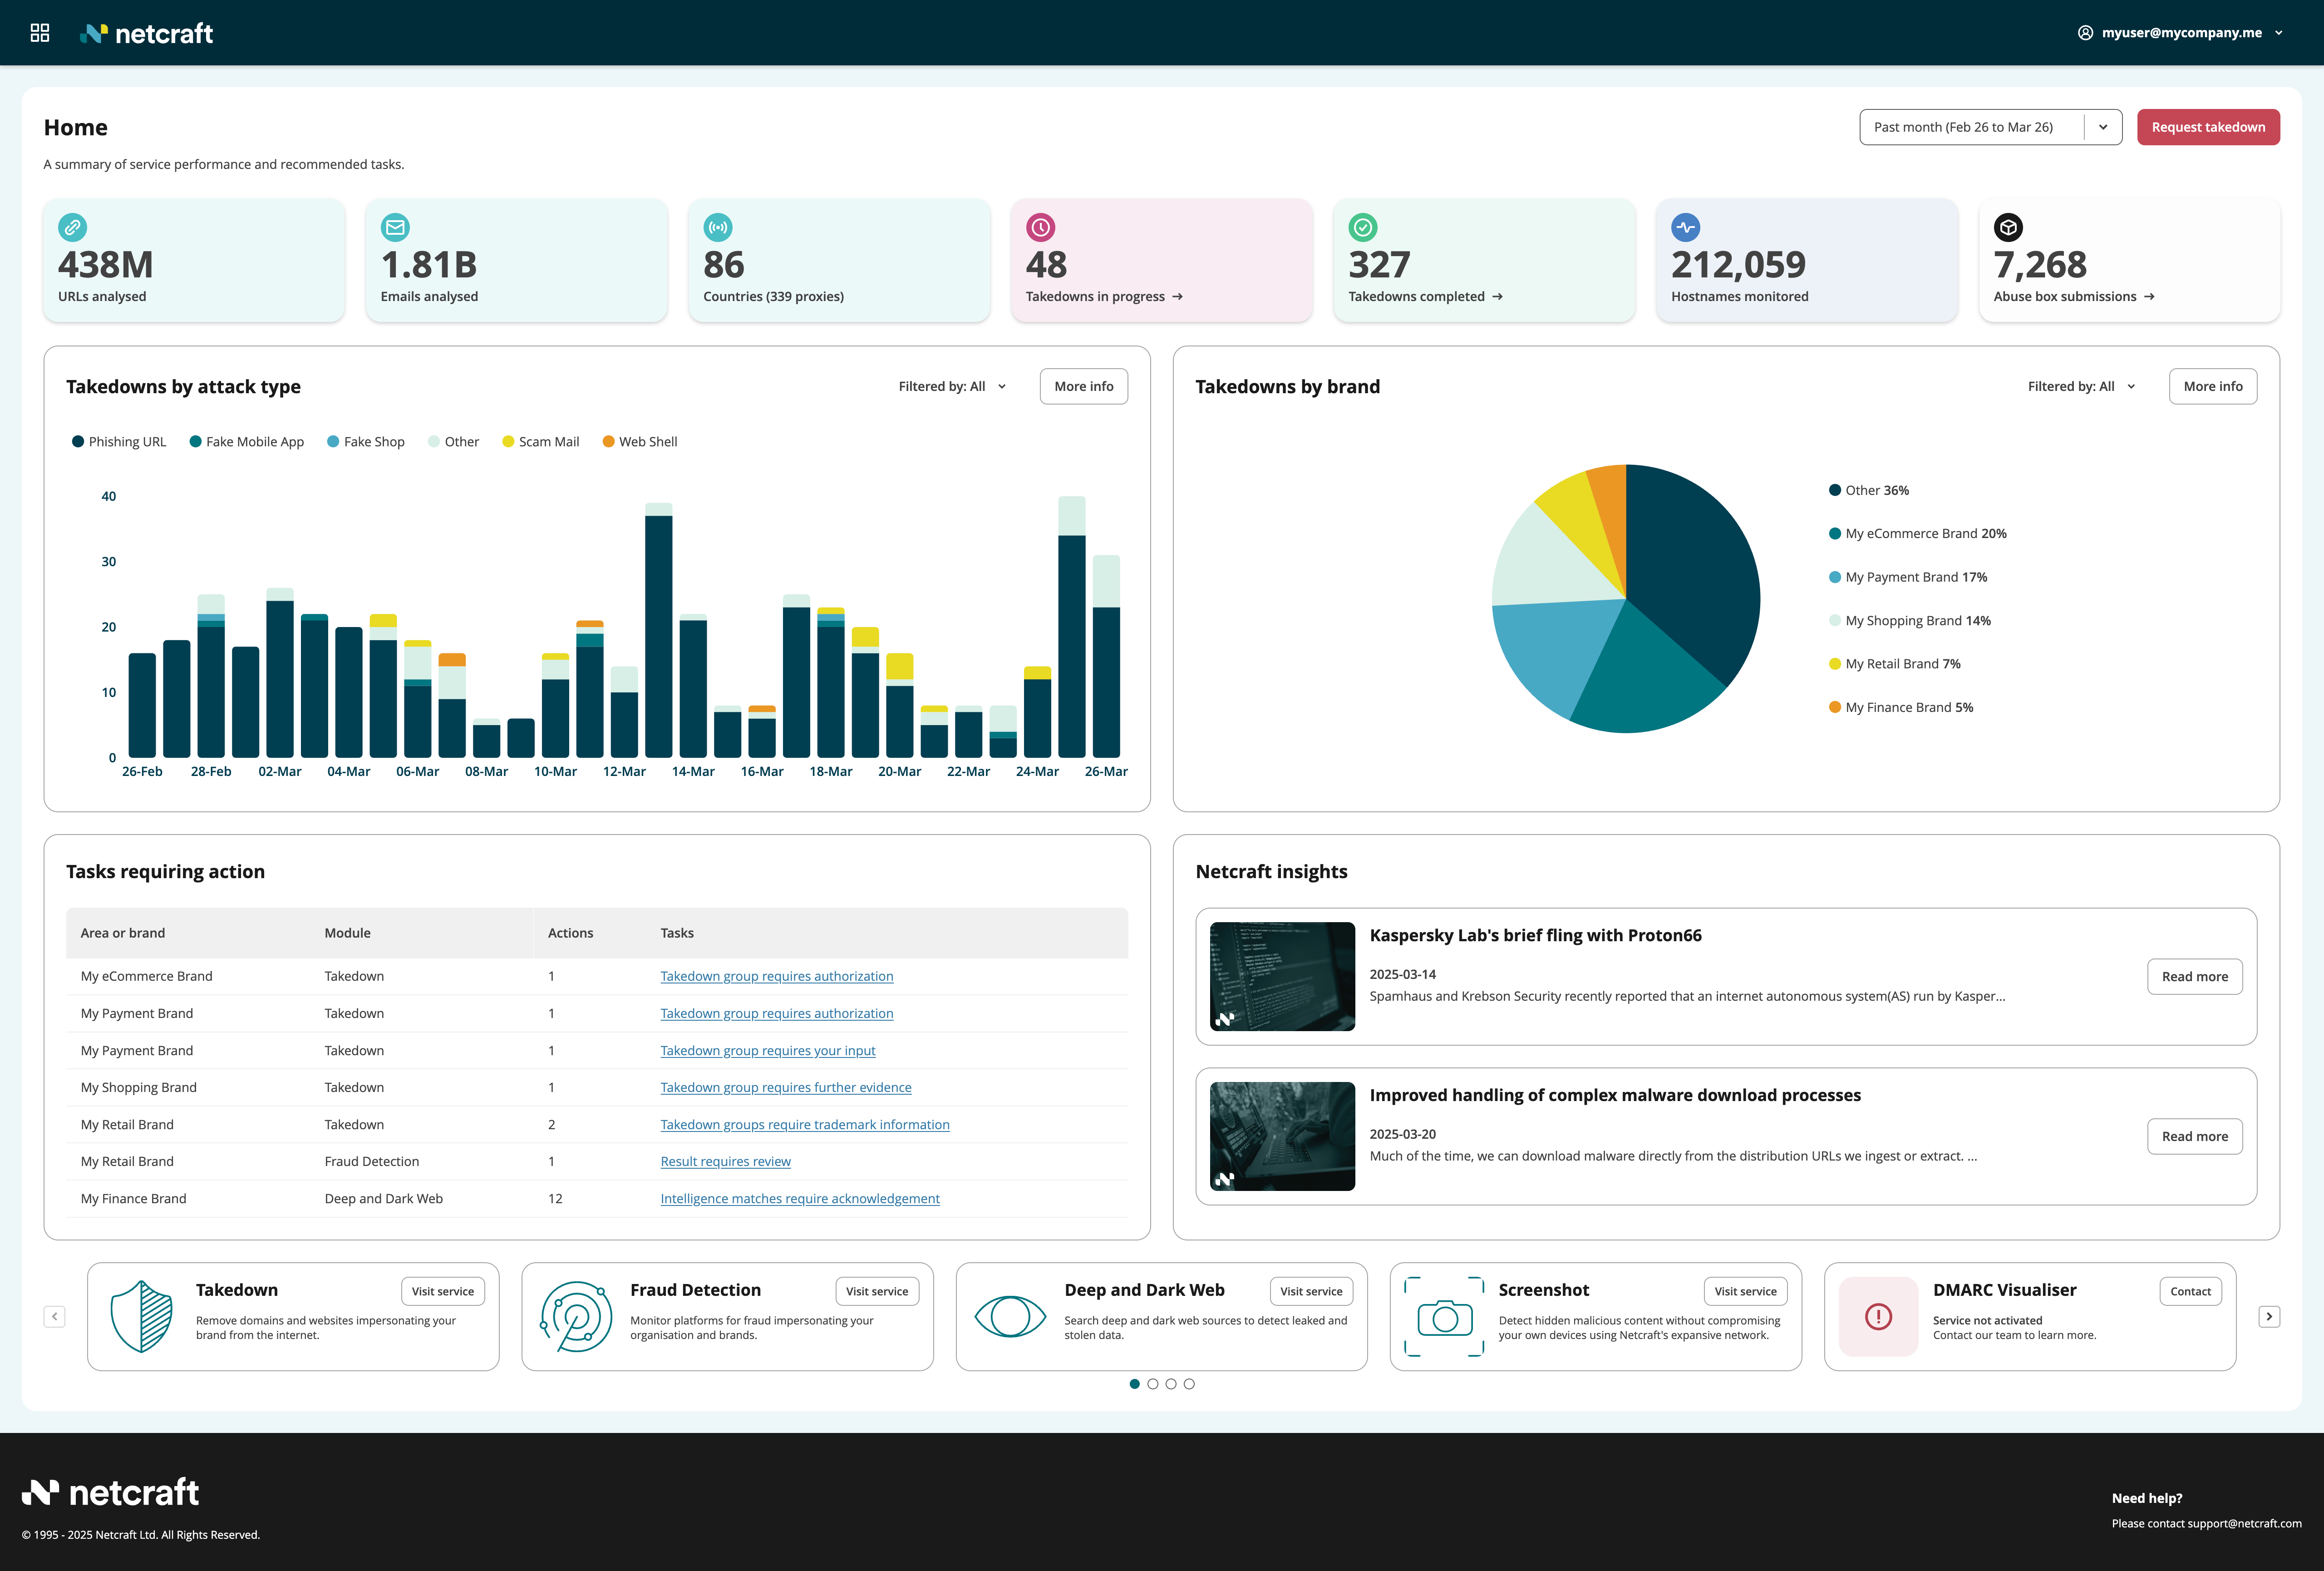Screen dimensions: 2324x1571
Task: Open the Kaspersky Lab article thumbnail
Action: (x=1282, y=976)
